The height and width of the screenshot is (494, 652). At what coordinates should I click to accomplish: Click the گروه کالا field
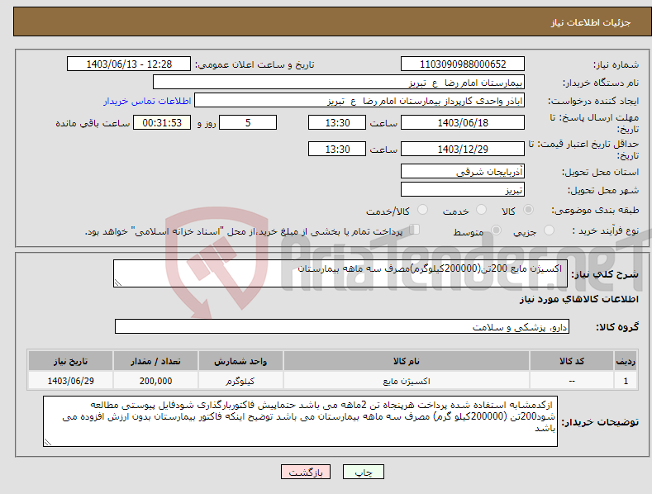click(x=342, y=327)
